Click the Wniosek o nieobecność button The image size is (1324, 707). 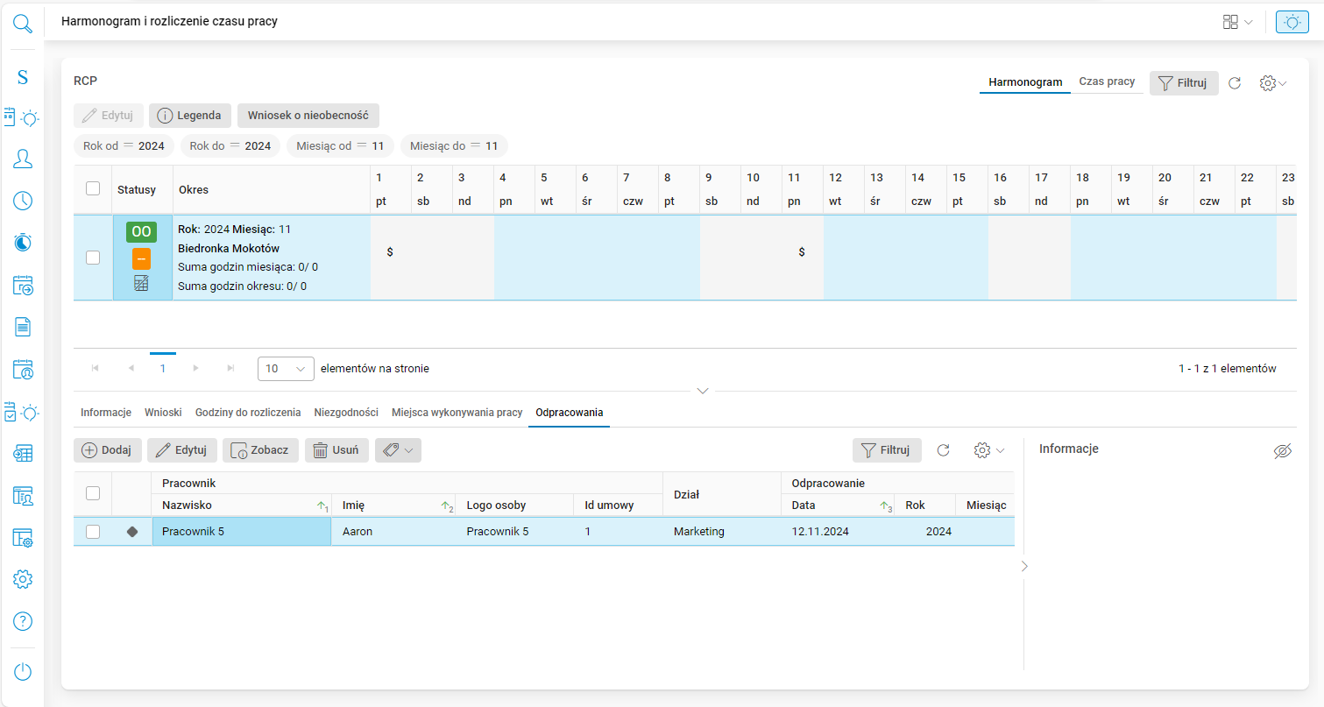pos(308,116)
